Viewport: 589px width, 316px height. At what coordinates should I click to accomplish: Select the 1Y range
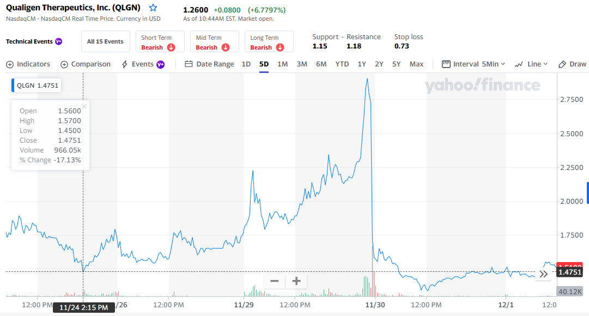pos(362,64)
